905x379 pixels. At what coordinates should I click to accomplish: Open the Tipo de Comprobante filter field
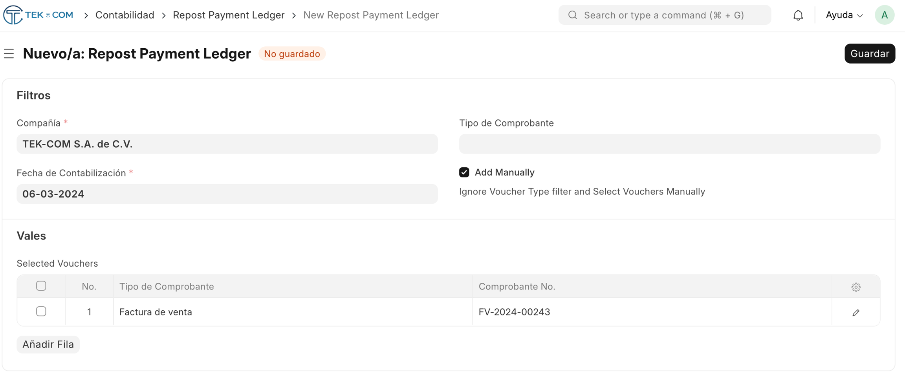[x=669, y=144]
